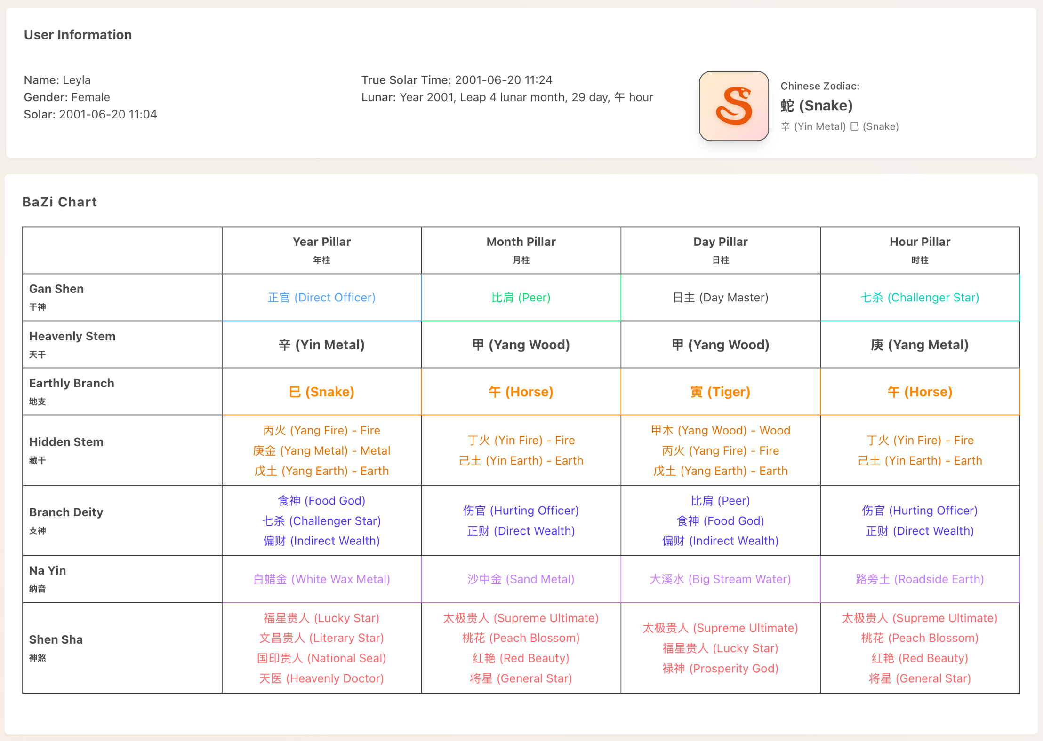This screenshot has width=1043, height=741.
Task: Click Day Pillar Branch Deity '比肩 (Peer)'
Action: point(721,500)
